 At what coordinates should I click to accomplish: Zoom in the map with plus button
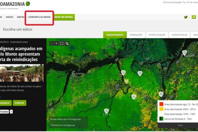56,43
